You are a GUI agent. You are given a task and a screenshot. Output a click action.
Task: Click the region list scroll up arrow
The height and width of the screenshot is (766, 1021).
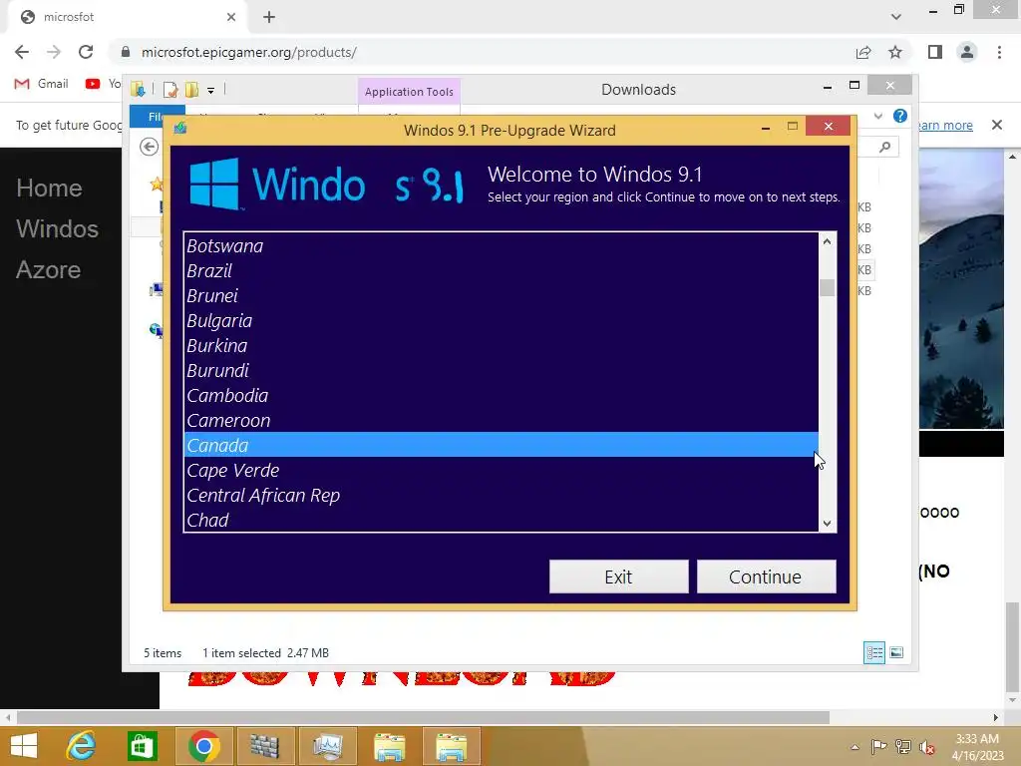pyautogui.click(x=827, y=241)
